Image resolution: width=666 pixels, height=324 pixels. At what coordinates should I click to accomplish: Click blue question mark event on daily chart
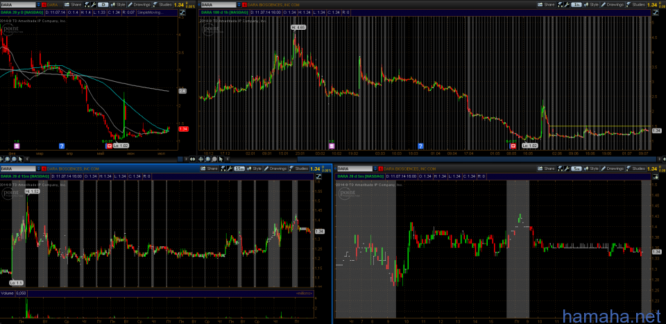click(62, 146)
